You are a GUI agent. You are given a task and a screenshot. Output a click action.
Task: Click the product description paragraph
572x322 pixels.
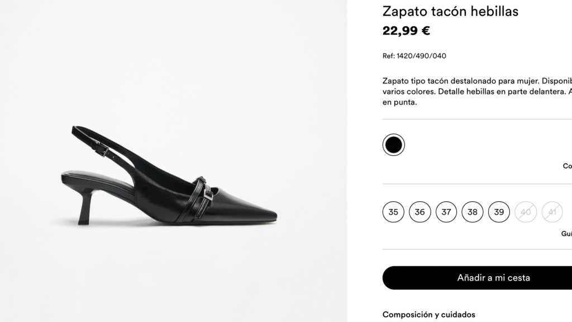point(475,89)
